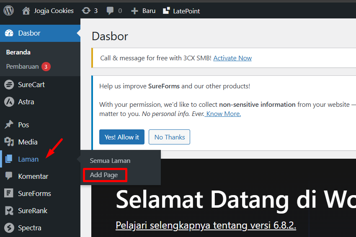This screenshot has height=237, width=356.
Task: Open Pembaruan submenu item
Action: point(22,67)
